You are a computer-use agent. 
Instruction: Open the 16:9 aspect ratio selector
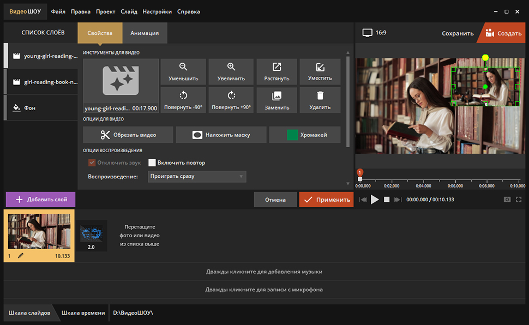point(375,33)
